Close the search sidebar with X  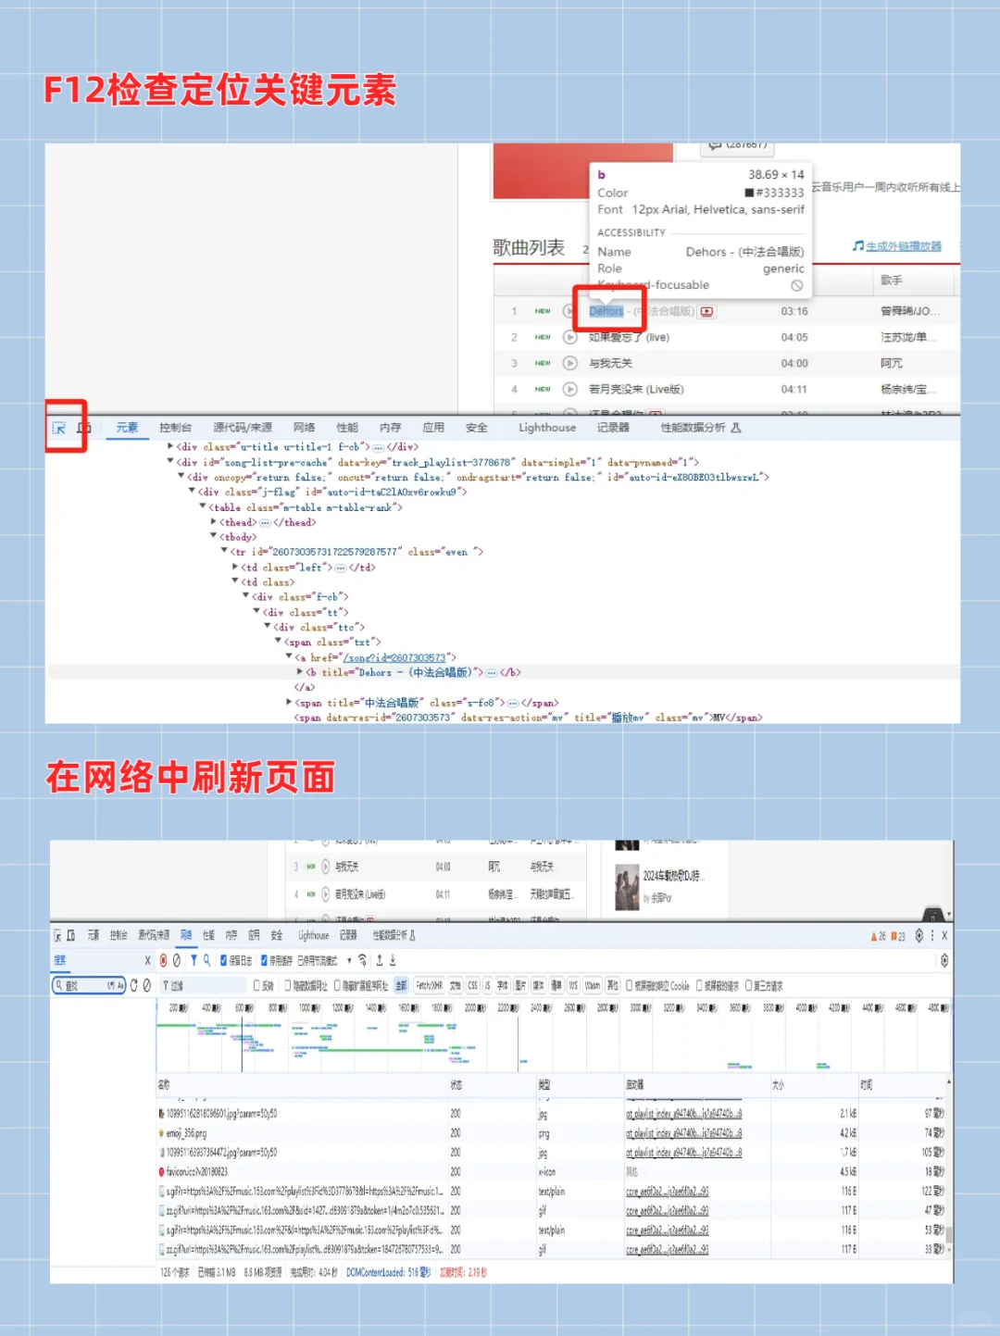click(147, 960)
